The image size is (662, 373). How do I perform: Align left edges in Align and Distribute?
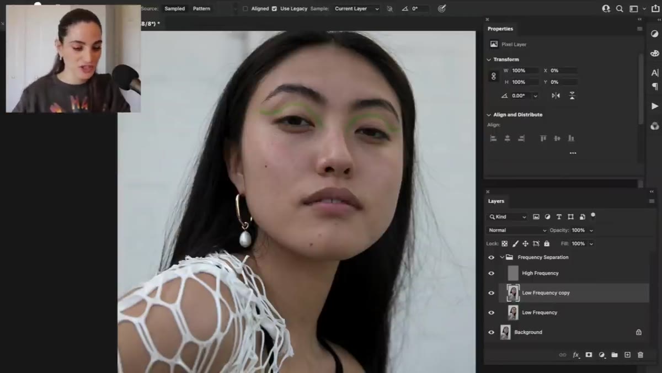tap(493, 138)
